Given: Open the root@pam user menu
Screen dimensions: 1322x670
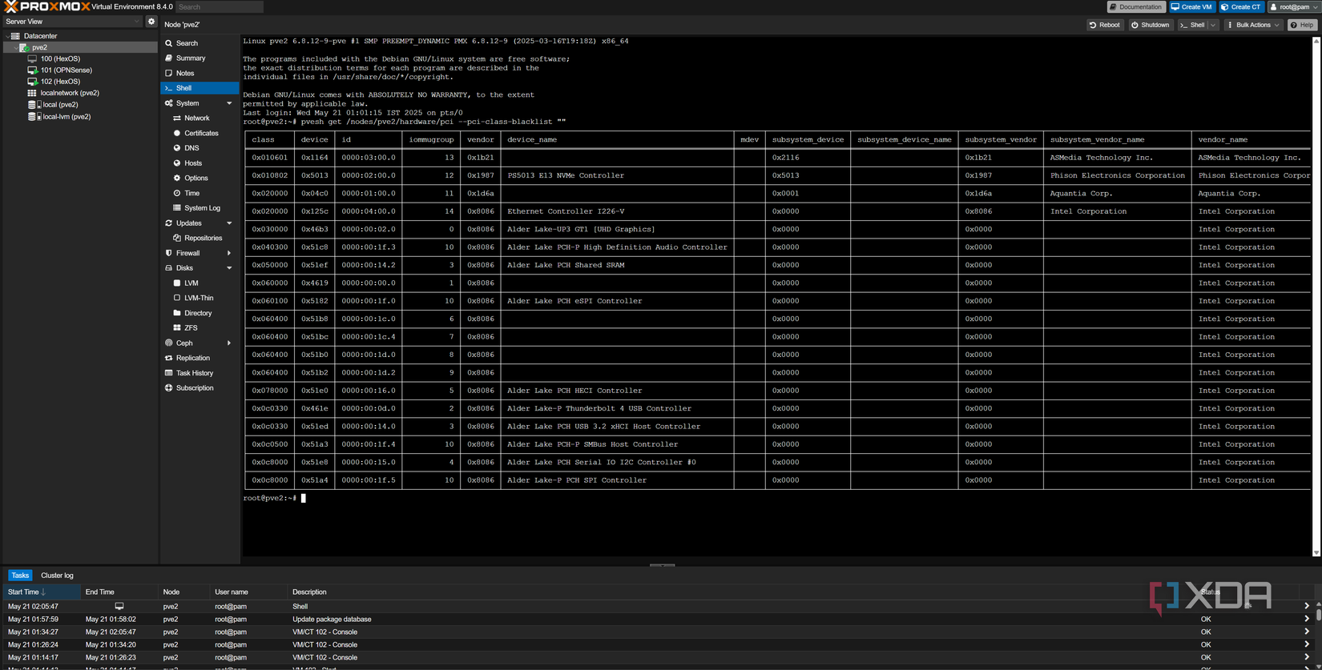Looking at the screenshot, I should pyautogui.click(x=1294, y=6).
